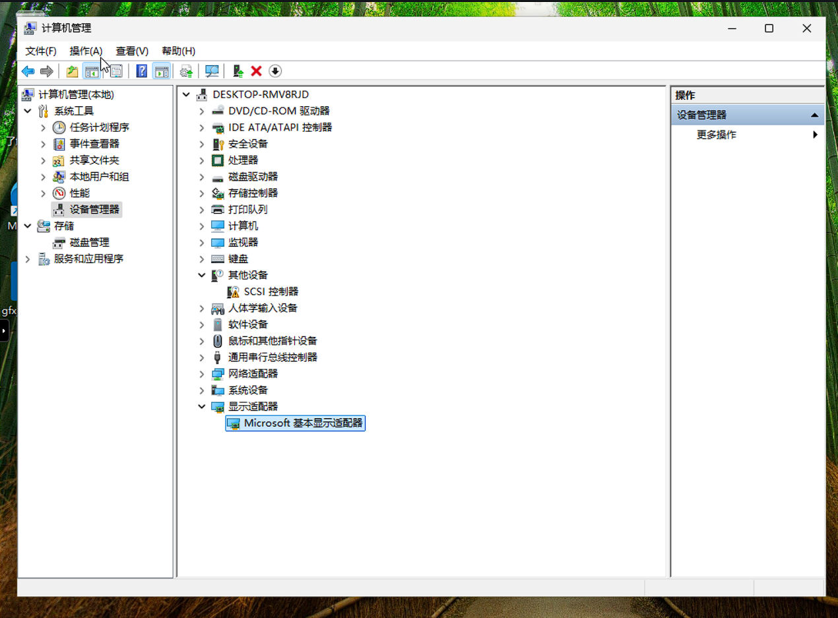Open the 查看(V) menu
This screenshot has width=838, height=618.
point(132,51)
